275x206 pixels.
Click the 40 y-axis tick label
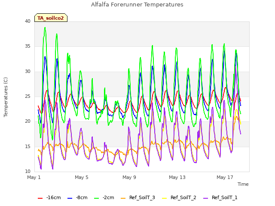point(27,21)
